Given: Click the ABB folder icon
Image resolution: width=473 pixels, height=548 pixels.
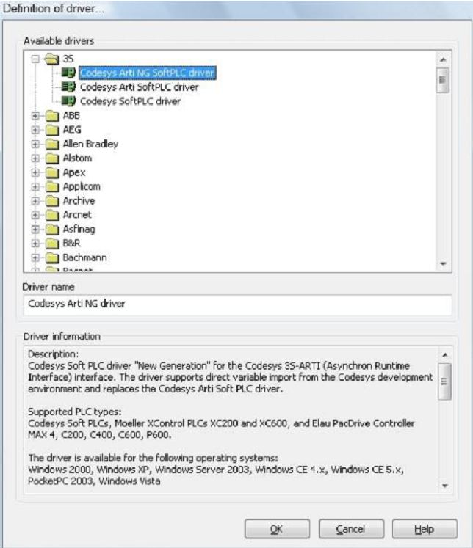Looking at the screenshot, I should point(52,115).
